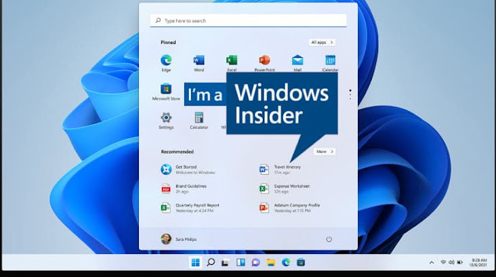Open Quarterly Payroll Report spreadsheet
The image size is (496, 277).
[x=190, y=208]
